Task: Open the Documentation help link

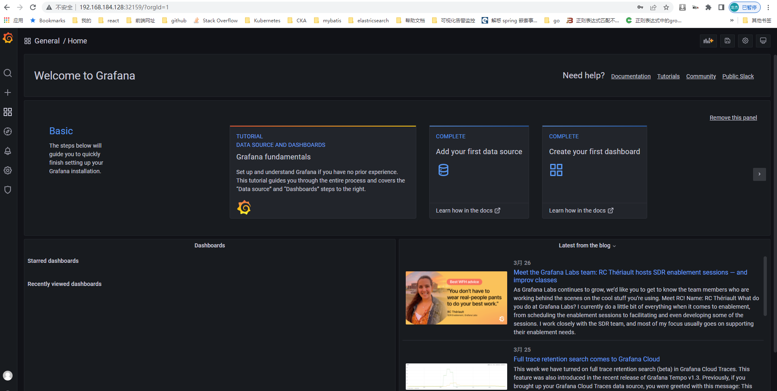Action: (x=631, y=76)
